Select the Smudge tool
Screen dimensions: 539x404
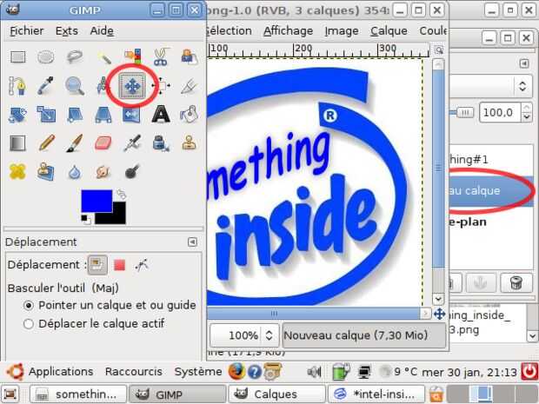tap(103, 172)
